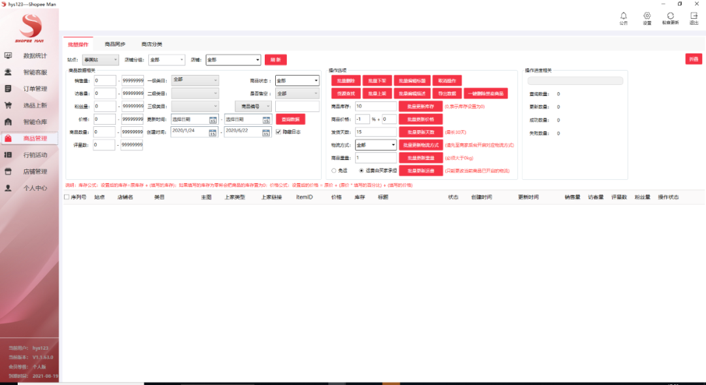
Task: Open the 店铺 shop dropdown
Action: tap(233, 59)
